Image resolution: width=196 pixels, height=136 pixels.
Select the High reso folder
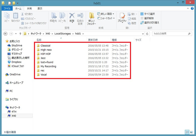46,50
